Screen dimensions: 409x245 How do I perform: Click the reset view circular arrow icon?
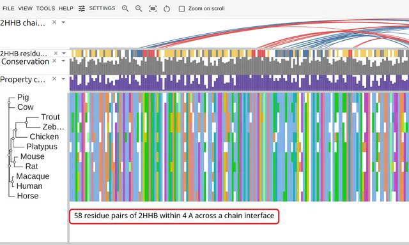167,9
